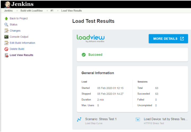Open the Load View Results sidebar link
The width and height of the screenshot is (191, 132).
(x=21, y=55)
